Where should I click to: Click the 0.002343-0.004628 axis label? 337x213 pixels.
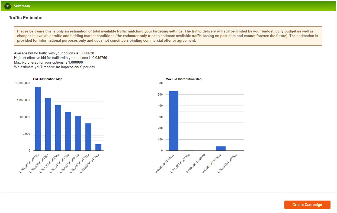(60, 163)
